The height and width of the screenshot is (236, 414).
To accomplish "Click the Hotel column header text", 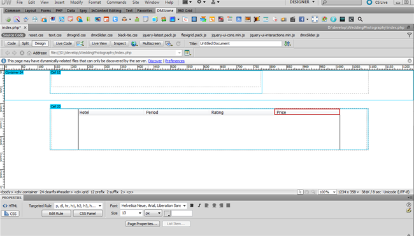I will click(84, 113).
